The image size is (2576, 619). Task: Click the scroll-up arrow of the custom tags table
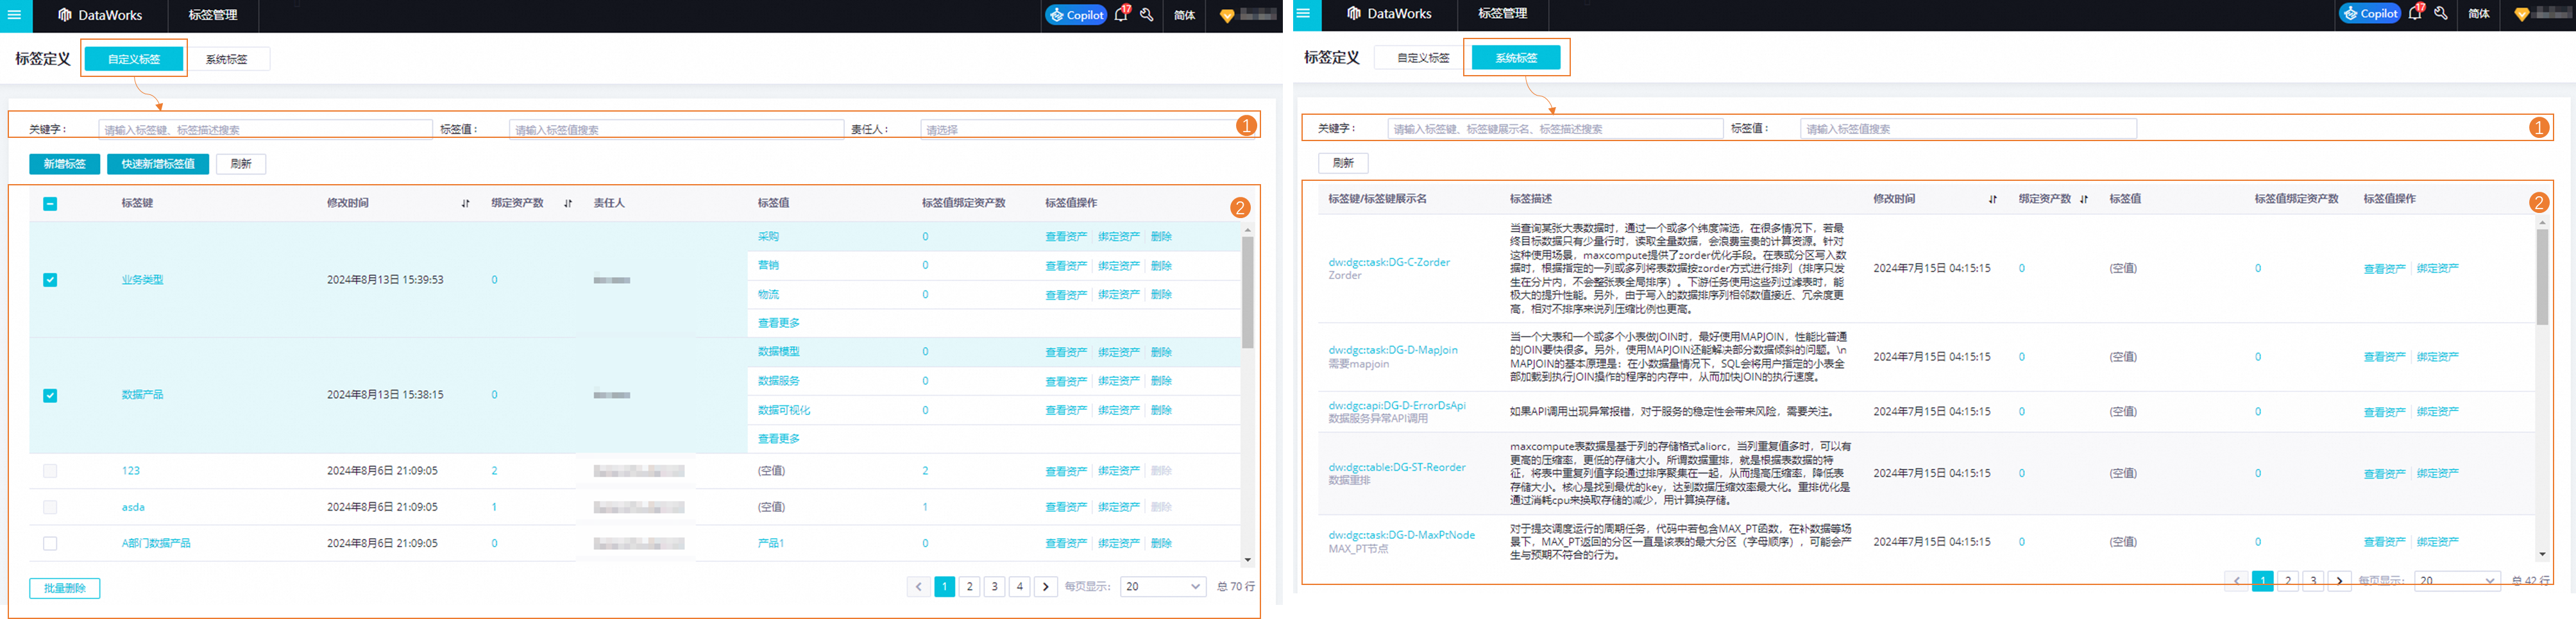point(1247,231)
